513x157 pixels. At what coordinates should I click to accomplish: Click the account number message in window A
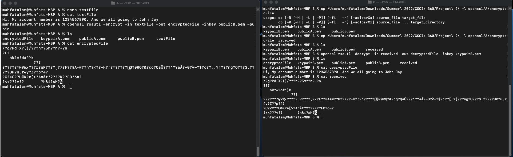click(80, 19)
